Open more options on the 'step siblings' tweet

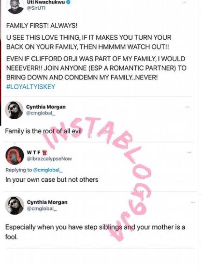(193, 202)
